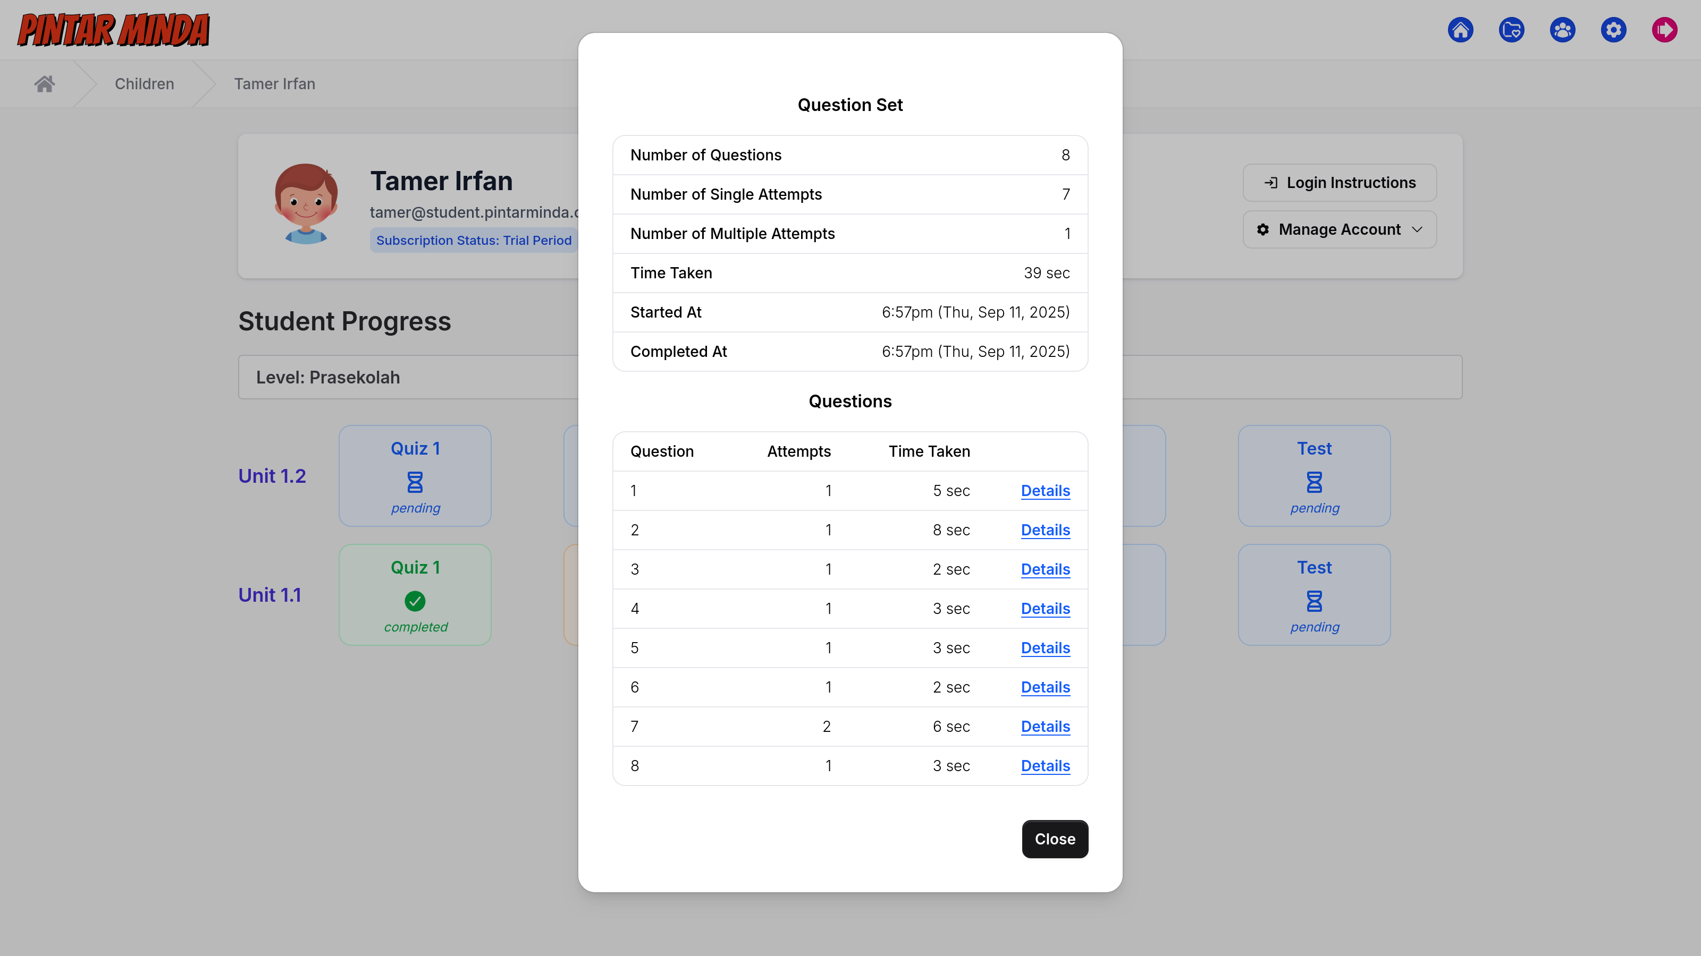
Task: Open the settings gear icon in the top bar
Action: point(1613,30)
